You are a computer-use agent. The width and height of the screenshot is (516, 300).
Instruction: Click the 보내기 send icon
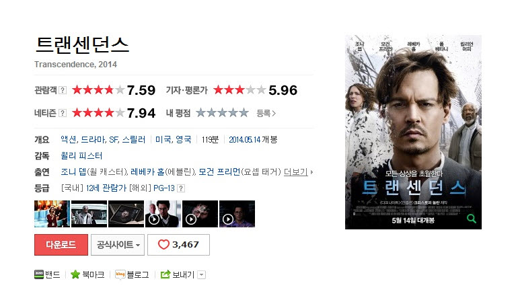[x=165, y=274]
